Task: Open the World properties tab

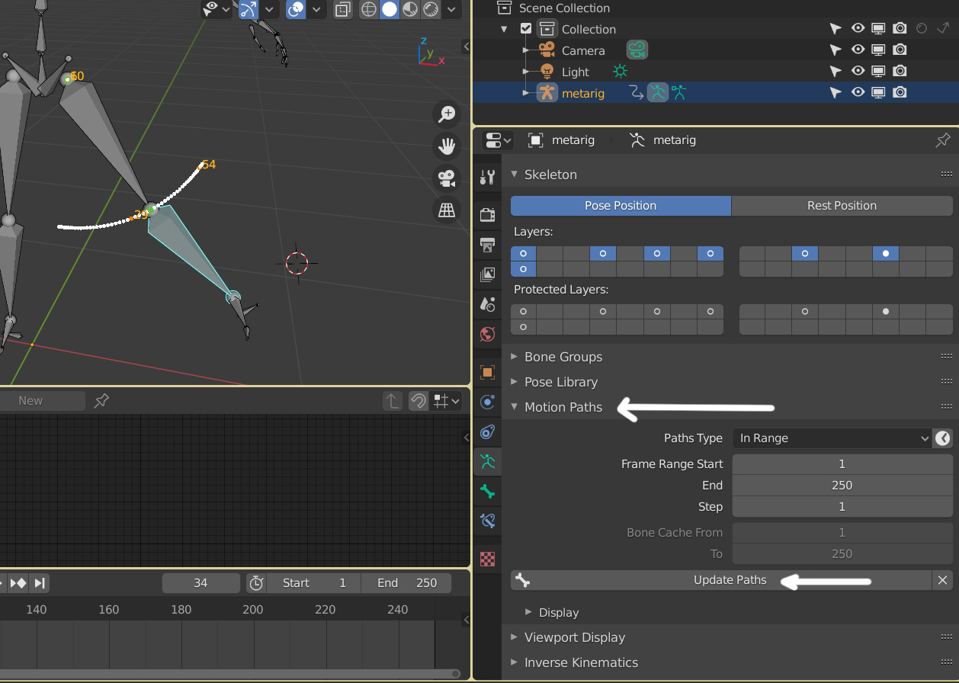Action: click(x=488, y=334)
